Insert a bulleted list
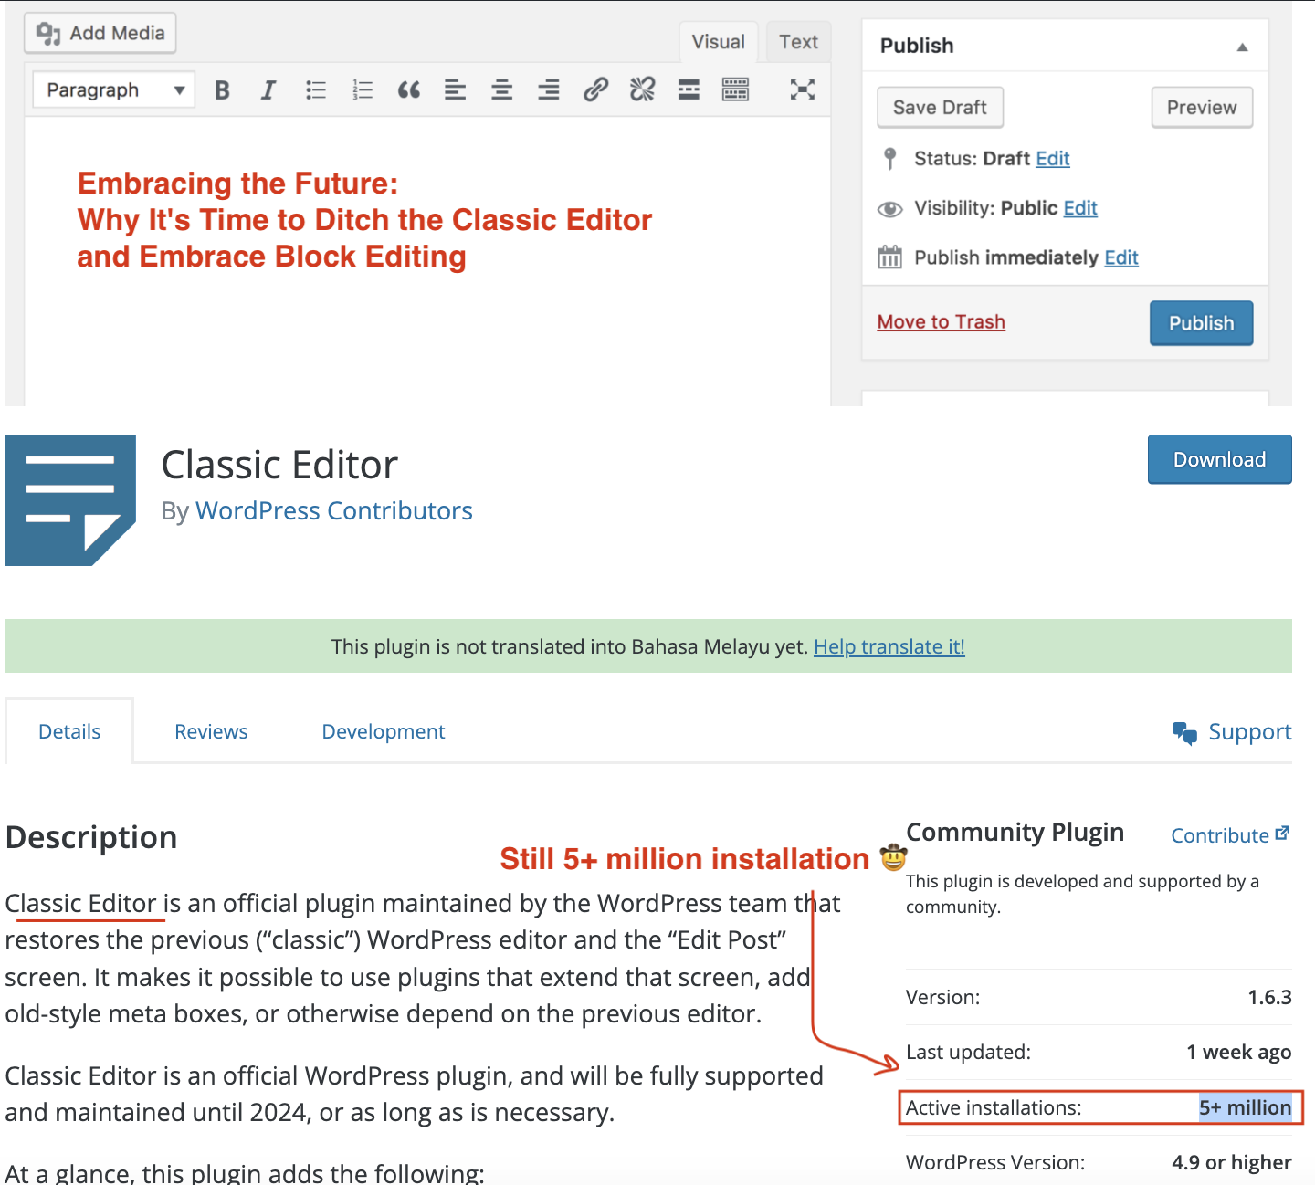The image size is (1315, 1185). point(316,89)
